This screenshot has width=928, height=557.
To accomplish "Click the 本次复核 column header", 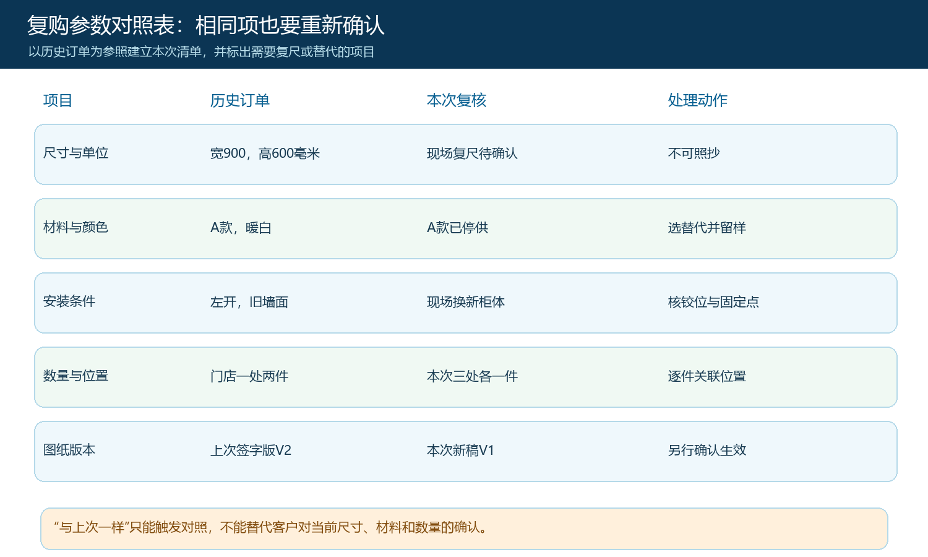I will [457, 100].
